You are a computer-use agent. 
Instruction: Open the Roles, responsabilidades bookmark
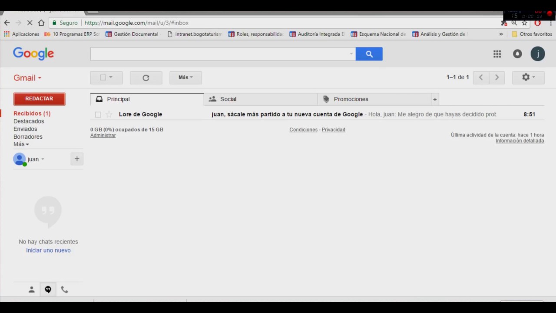(x=256, y=34)
